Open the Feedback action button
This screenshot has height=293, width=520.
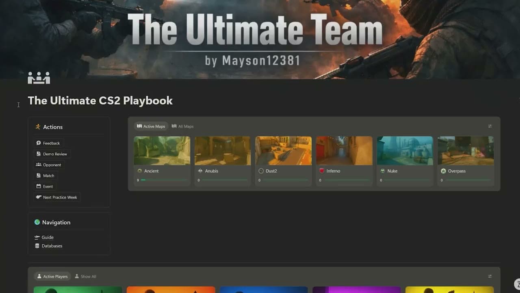(x=48, y=143)
